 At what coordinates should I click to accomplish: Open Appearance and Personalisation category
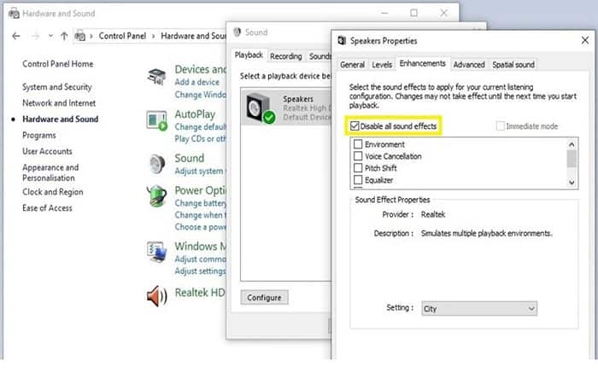(50, 172)
